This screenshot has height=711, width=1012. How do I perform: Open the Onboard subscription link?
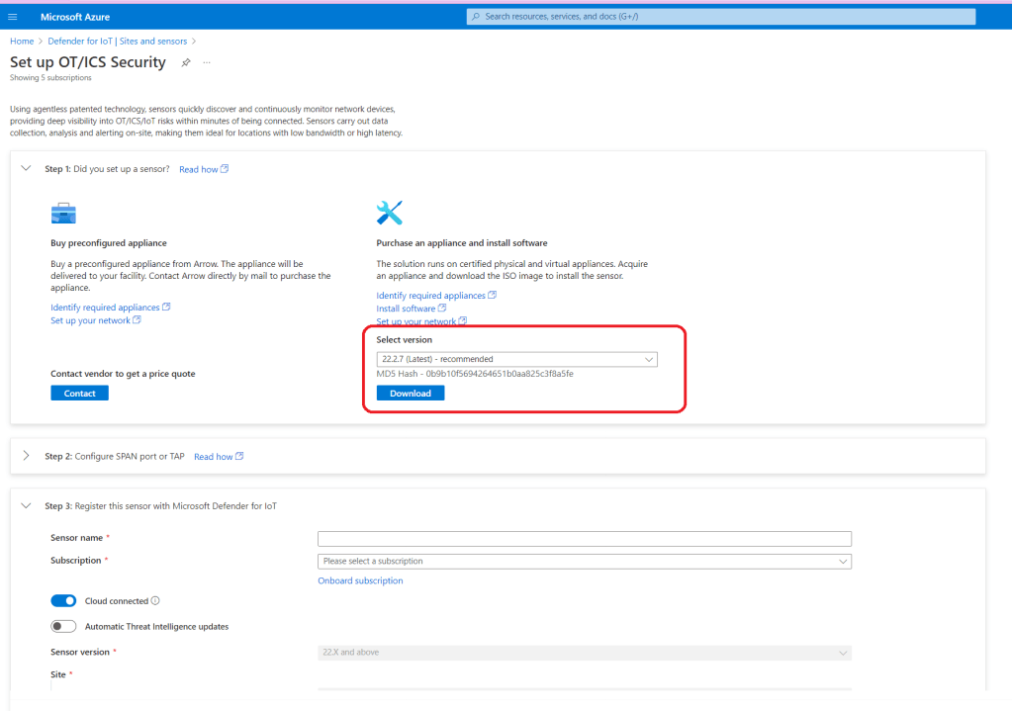pyautogui.click(x=360, y=580)
